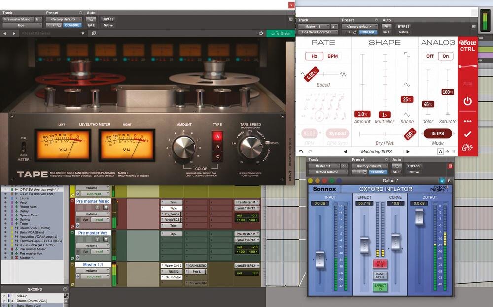The image size is (493, 307).
Task: Click target icon in Oxford Inflator header
Action: (x=450, y=166)
